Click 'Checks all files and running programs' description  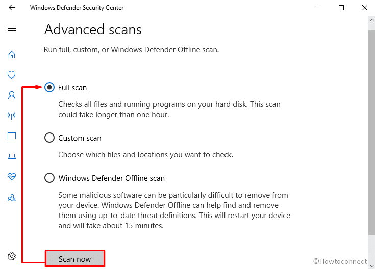tap(169, 110)
